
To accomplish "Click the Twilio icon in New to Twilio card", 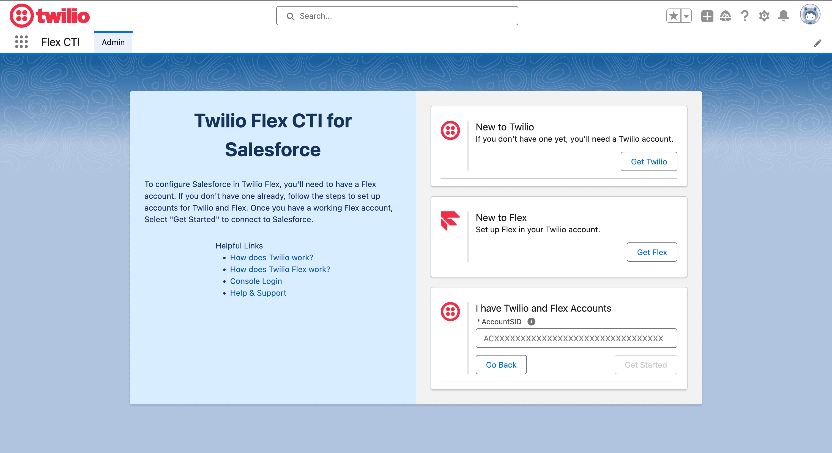I will pyautogui.click(x=450, y=130).
